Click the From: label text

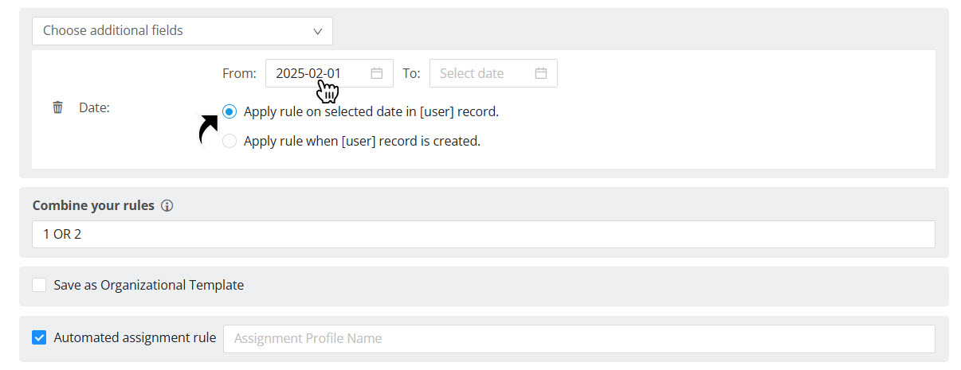(x=239, y=73)
